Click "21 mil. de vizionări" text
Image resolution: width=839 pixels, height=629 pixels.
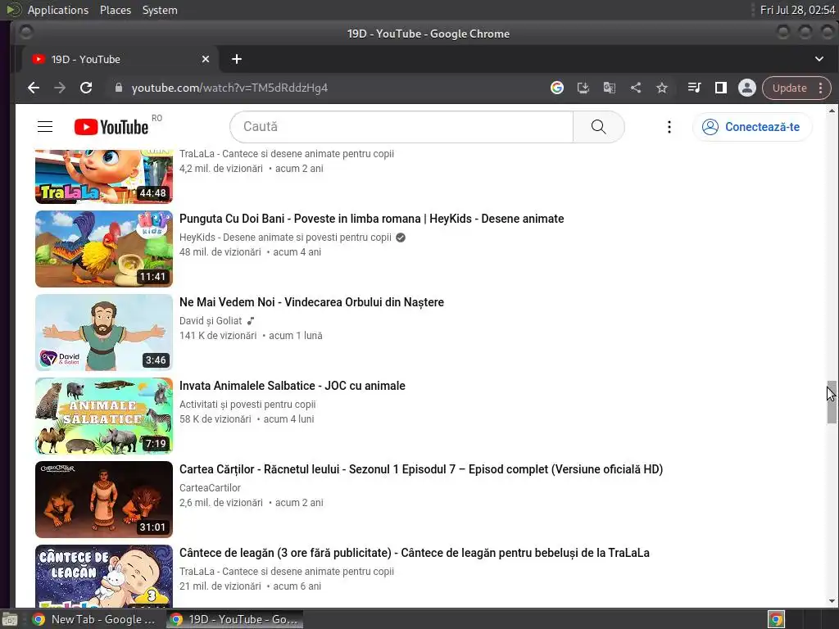220,586
